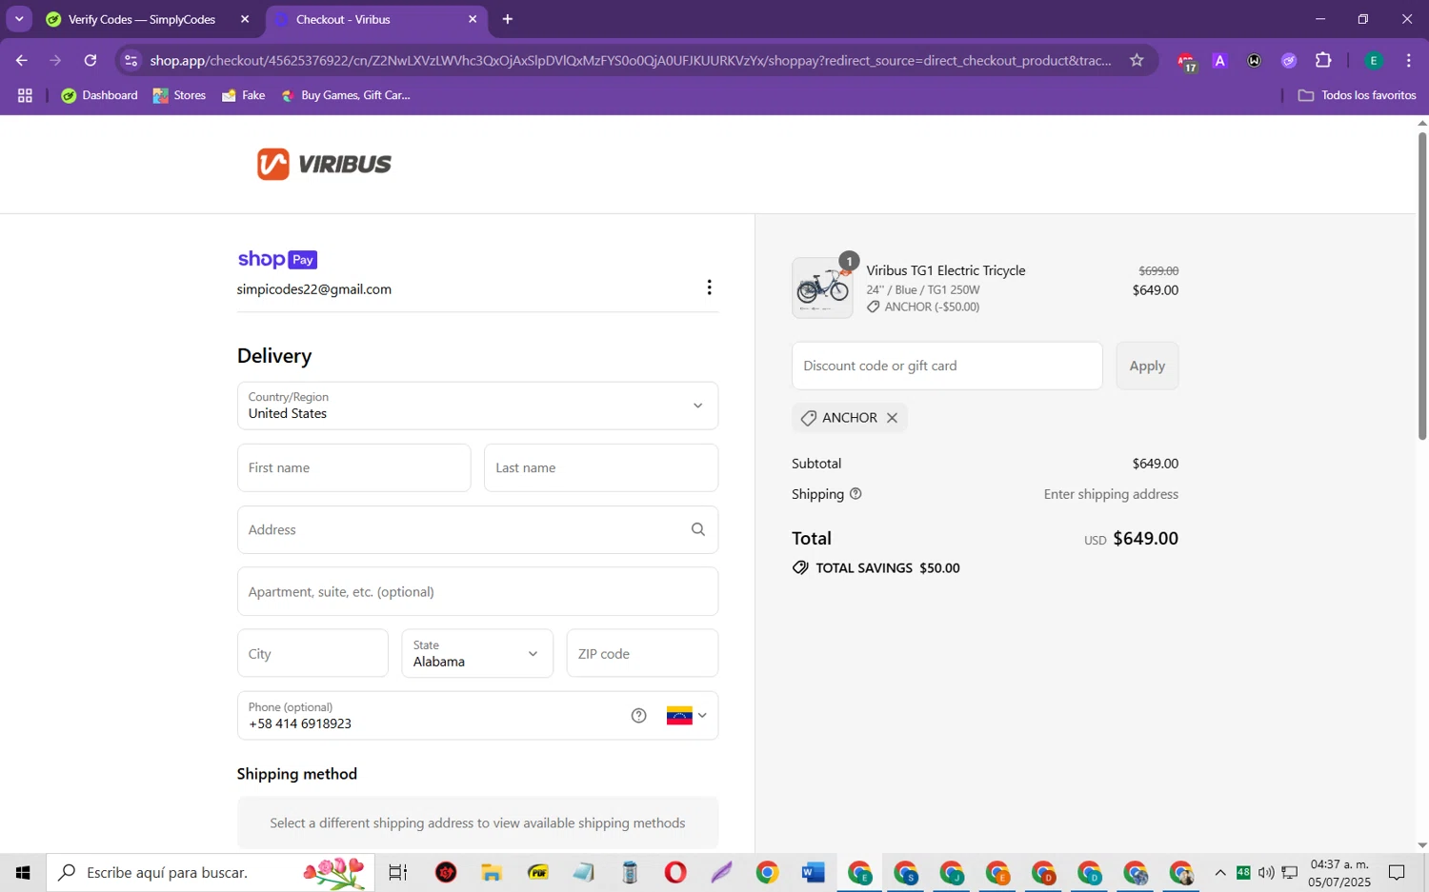
Task: Open the State dropdown showing Alabama
Action: coord(477,653)
